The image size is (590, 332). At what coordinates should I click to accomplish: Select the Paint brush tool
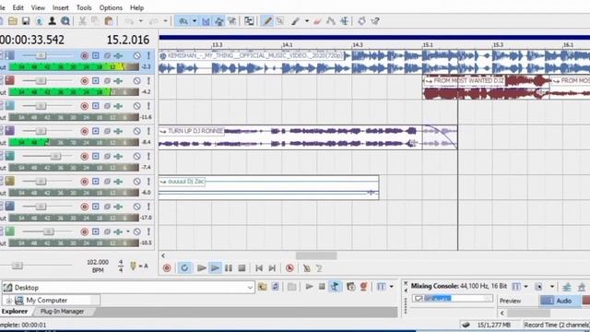pyautogui.click(x=296, y=21)
